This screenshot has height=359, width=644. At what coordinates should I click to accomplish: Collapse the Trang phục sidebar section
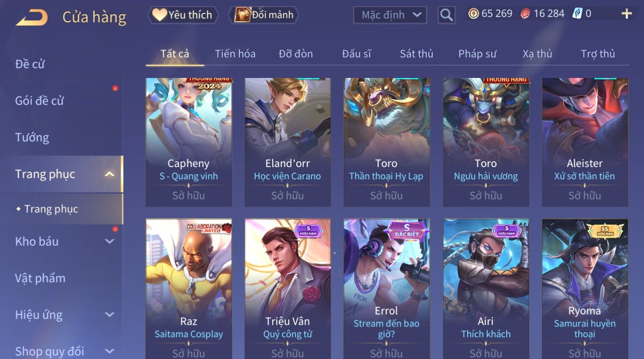110,174
